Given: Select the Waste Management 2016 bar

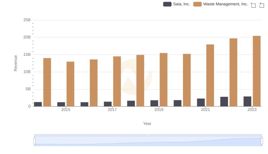Looking at the screenshot, I should pos(94,83).
